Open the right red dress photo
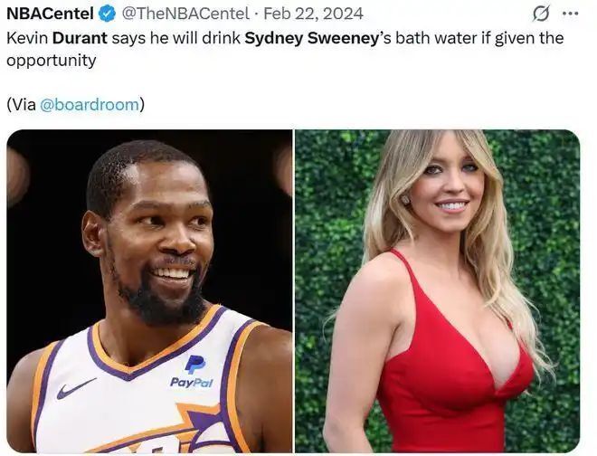597x456 pixels. [438, 290]
